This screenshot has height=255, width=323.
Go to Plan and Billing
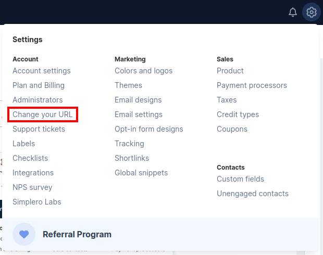[x=39, y=85]
